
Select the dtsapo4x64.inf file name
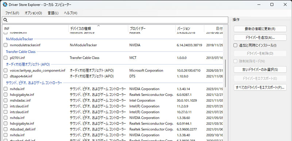pos(21,76)
